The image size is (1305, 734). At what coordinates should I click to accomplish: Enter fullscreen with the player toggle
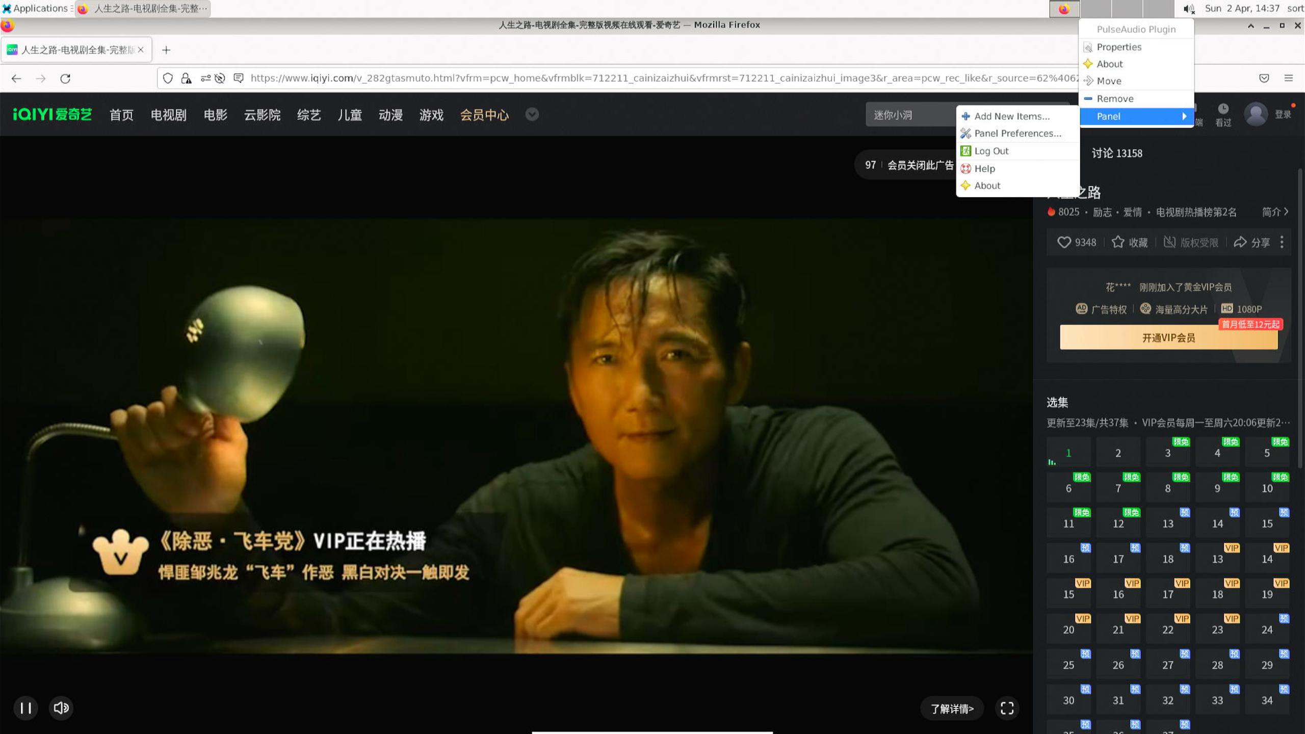click(1006, 708)
